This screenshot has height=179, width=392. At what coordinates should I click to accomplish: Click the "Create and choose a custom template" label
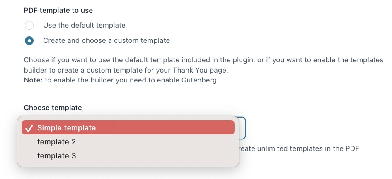click(x=106, y=40)
